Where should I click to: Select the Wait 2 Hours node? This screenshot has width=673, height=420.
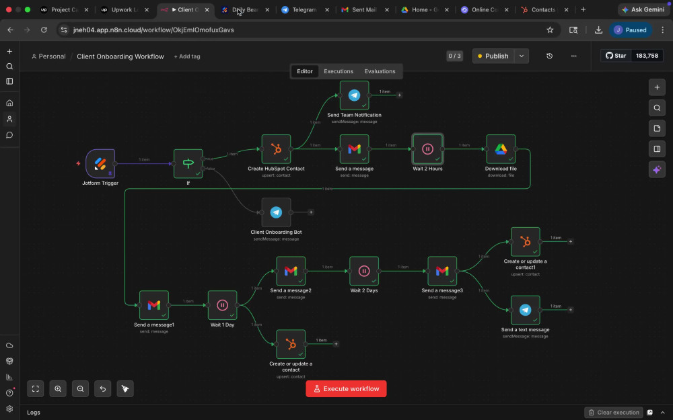click(427, 149)
